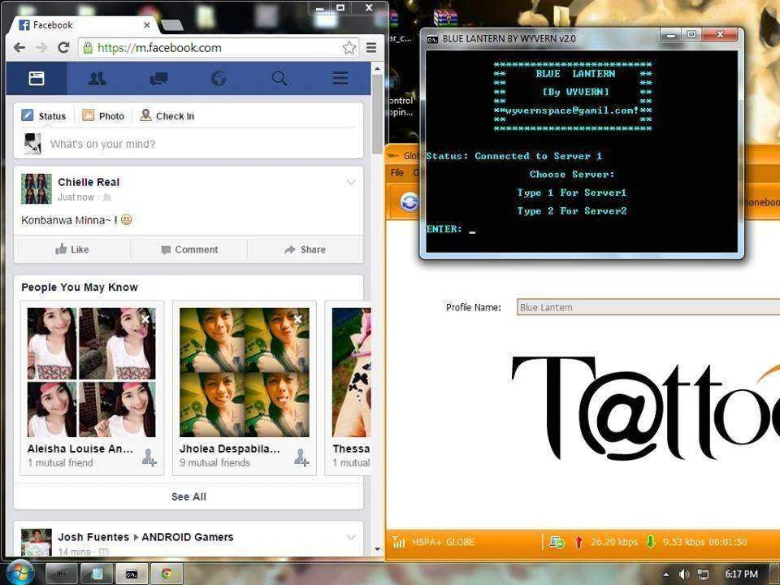The image size is (780, 585).
Task: Dismiss Jholea Despabila suggestion with X
Action: point(297,319)
